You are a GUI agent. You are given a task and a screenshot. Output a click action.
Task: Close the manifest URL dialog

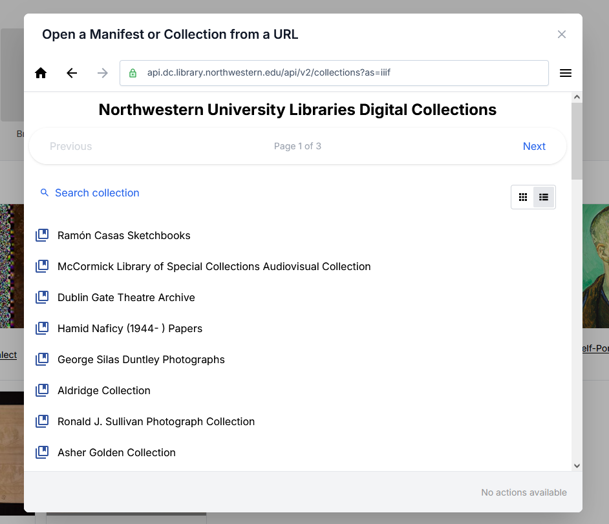tap(561, 34)
